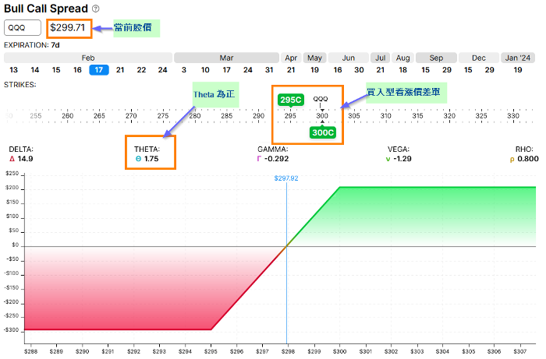This screenshot has width=546, height=359.
Task: Click the red Delta triangle icon
Action: pos(12,159)
